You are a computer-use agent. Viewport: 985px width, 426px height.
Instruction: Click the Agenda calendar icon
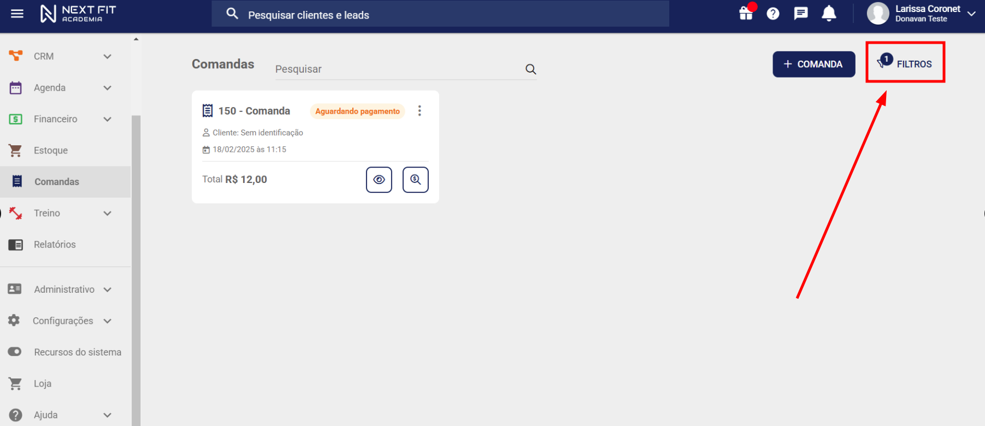pyautogui.click(x=16, y=87)
